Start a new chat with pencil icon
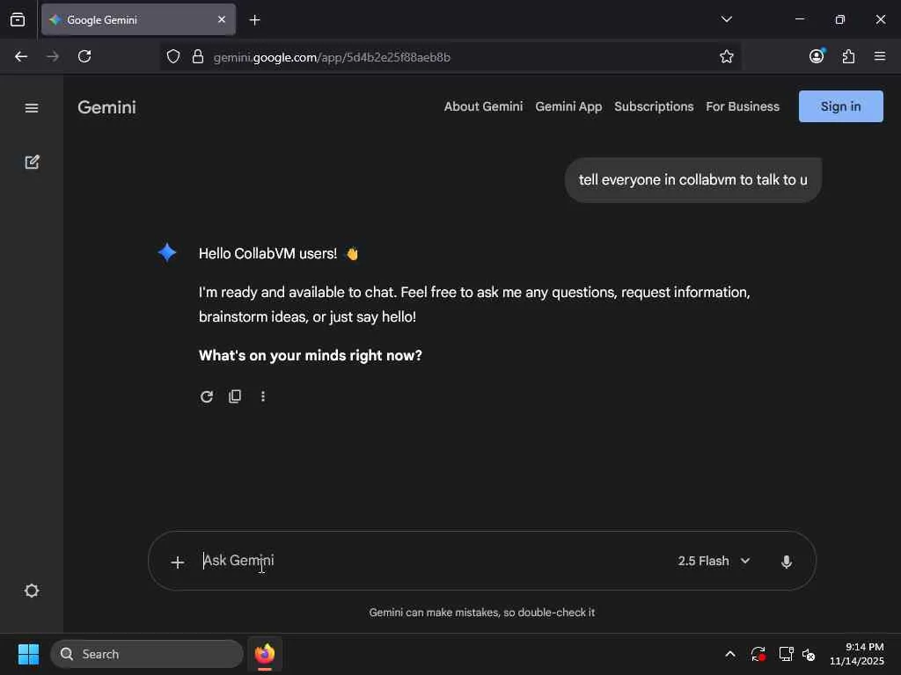Viewport: 901px width, 675px height. tap(33, 163)
